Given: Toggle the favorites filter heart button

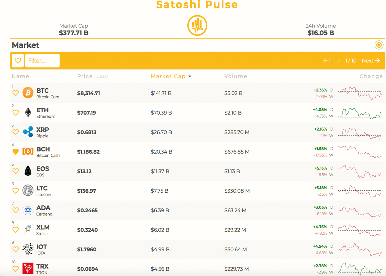Looking at the screenshot, I should pos(18,60).
